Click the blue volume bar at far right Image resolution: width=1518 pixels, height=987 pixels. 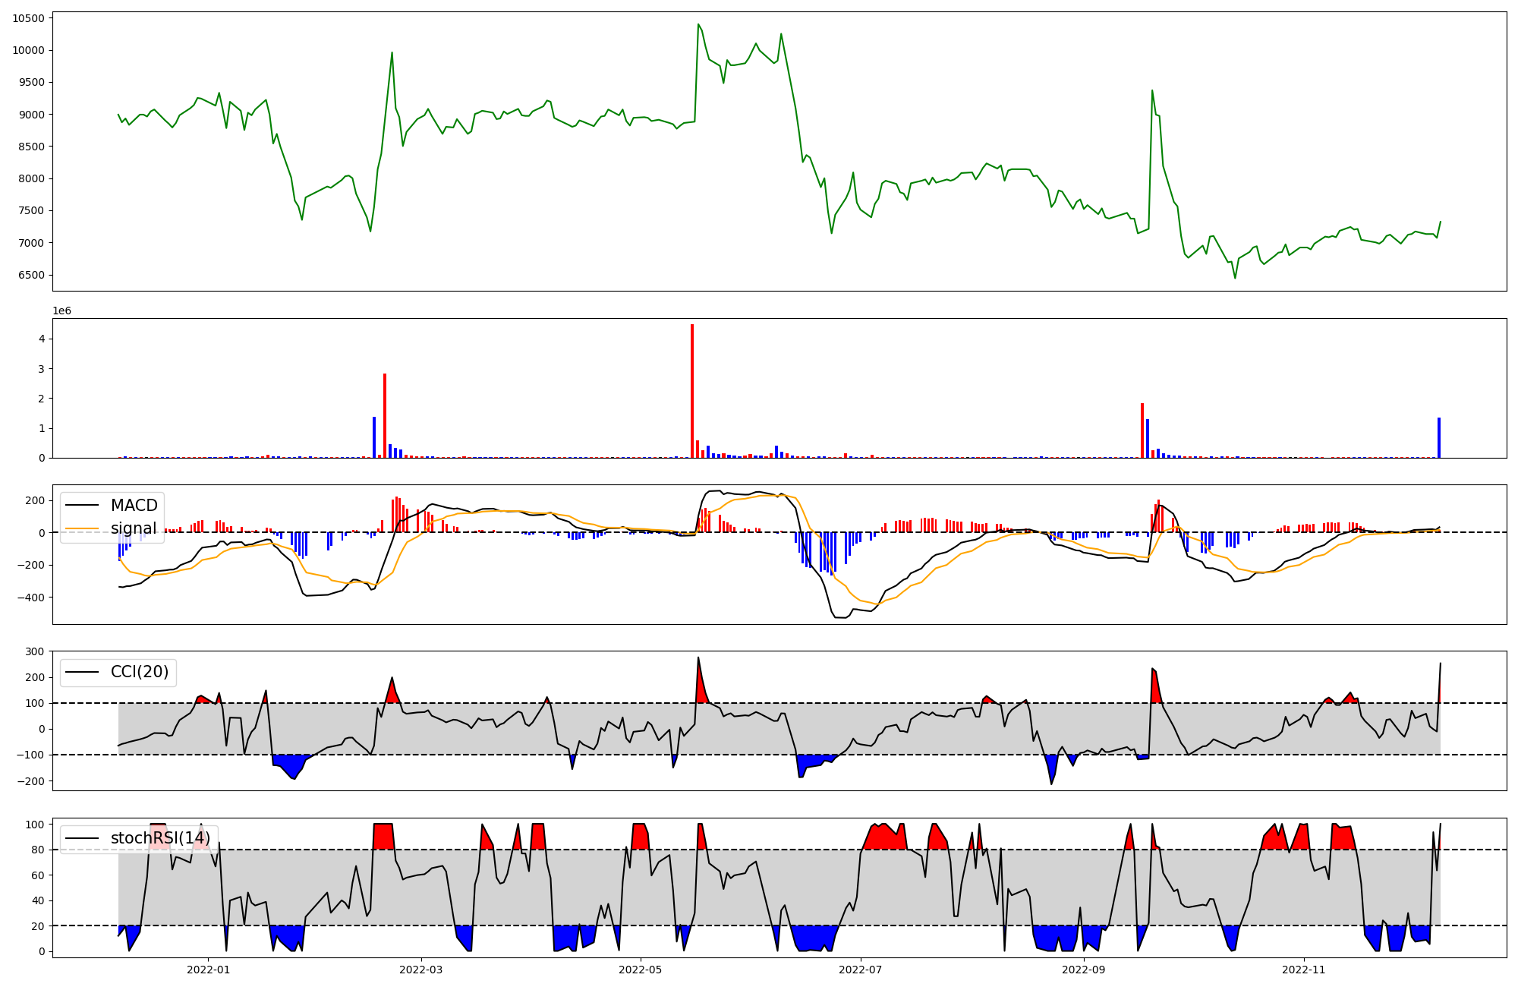[1438, 438]
